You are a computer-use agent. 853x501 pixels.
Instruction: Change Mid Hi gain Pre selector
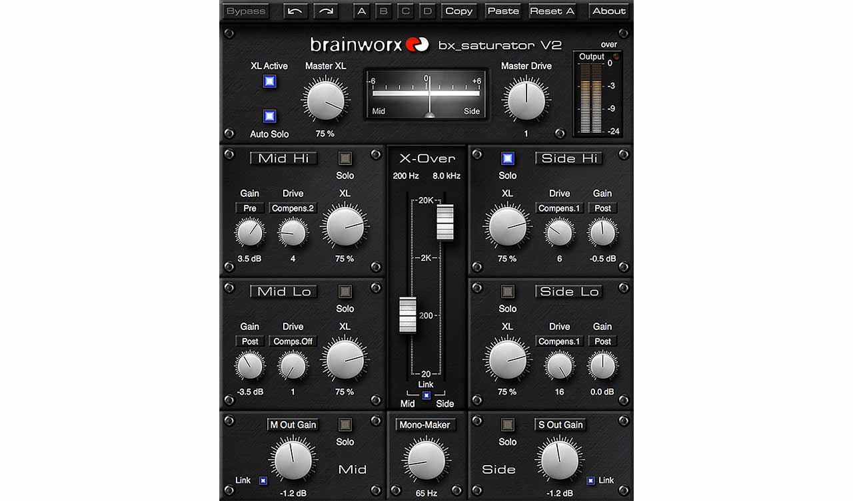coord(250,208)
